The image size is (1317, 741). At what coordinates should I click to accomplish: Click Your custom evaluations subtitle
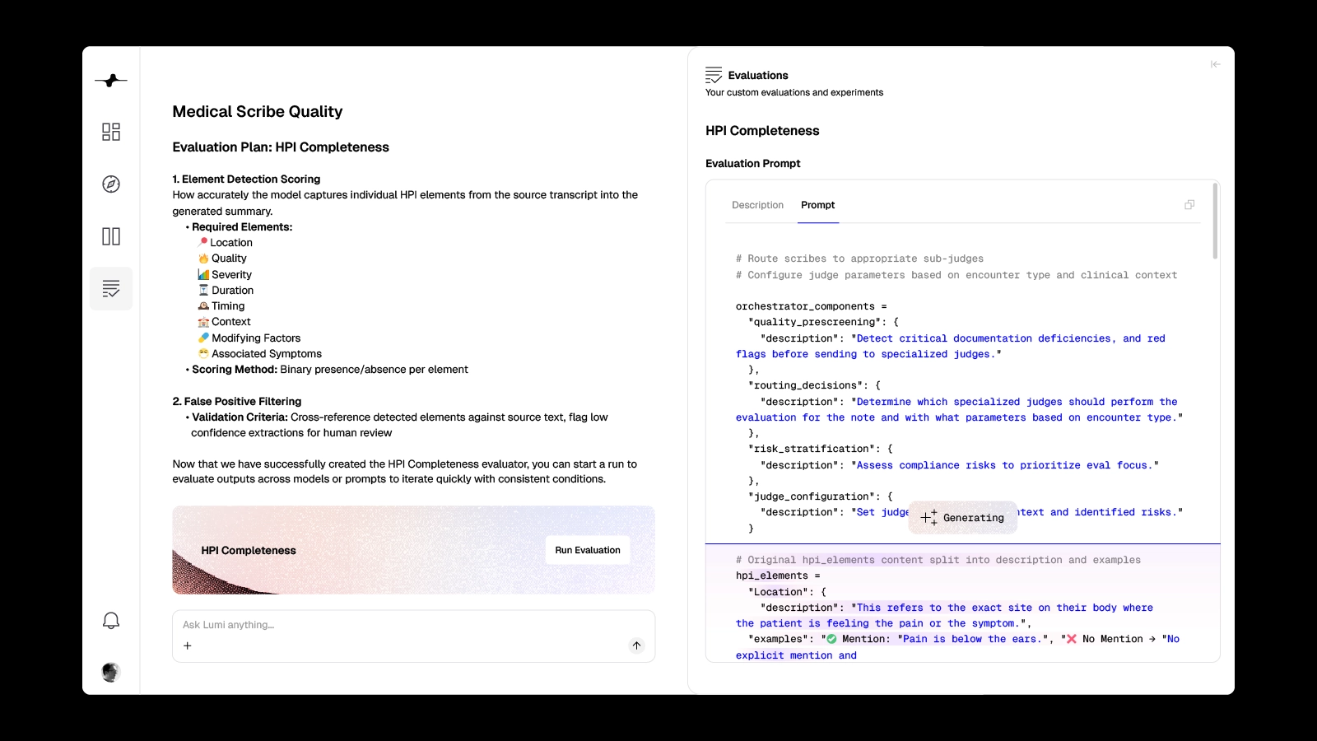click(x=793, y=93)
